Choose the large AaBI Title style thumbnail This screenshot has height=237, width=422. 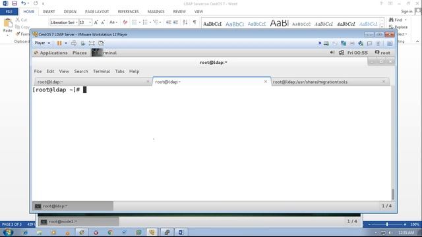[x=279, y=24]
